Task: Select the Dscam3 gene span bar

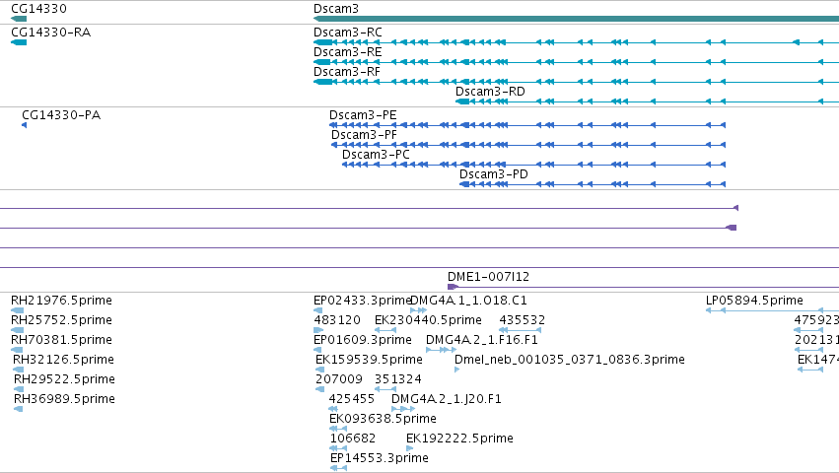Action: click(577, 19)
